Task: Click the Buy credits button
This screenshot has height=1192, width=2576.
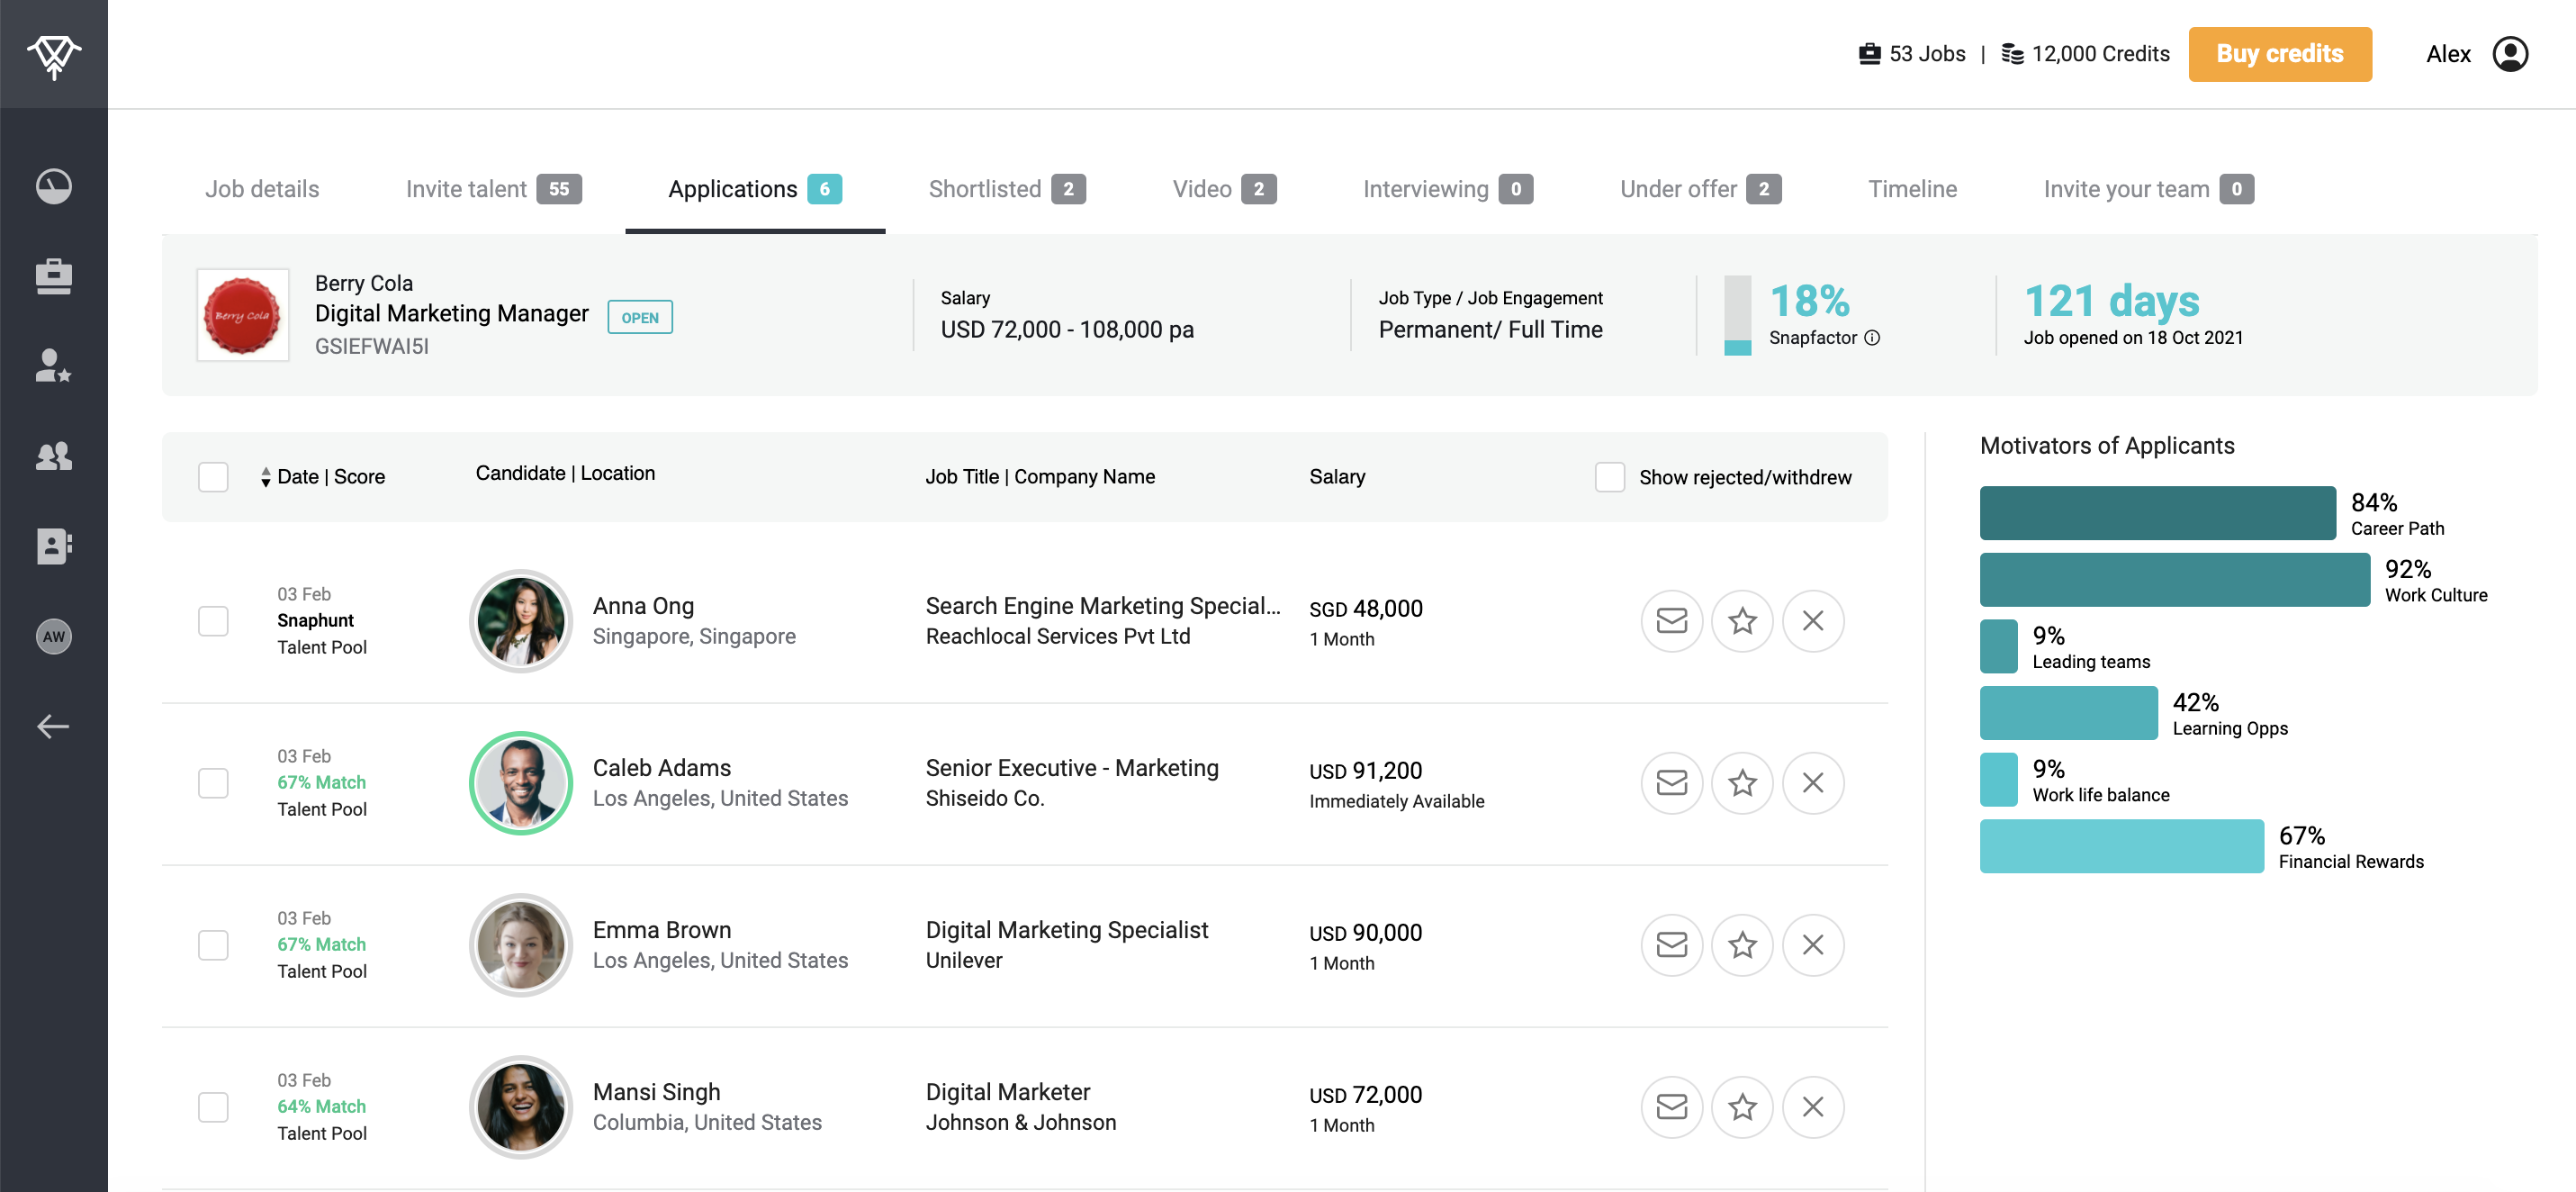Action: (x=2280, y=54)
